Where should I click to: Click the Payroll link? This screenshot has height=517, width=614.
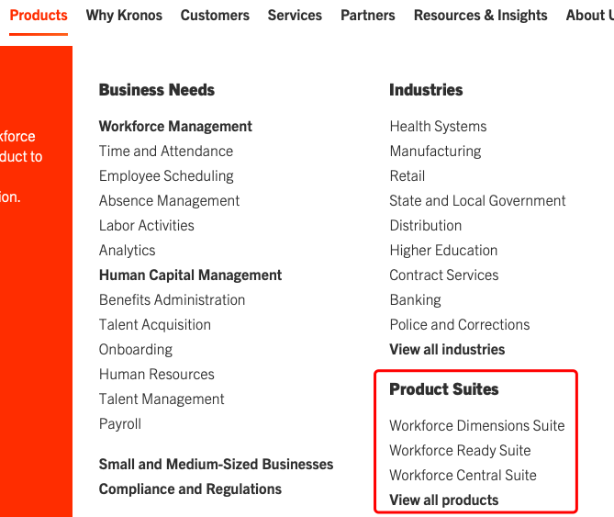(x=120, y=424)
